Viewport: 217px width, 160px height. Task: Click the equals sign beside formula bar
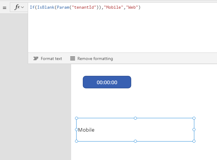[4, 8]
